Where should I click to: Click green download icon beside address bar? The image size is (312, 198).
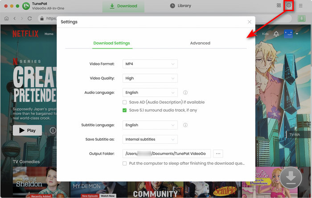point(301,19)
